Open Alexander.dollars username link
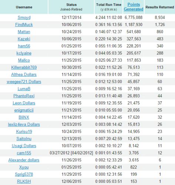 click(x=24, y=160)
